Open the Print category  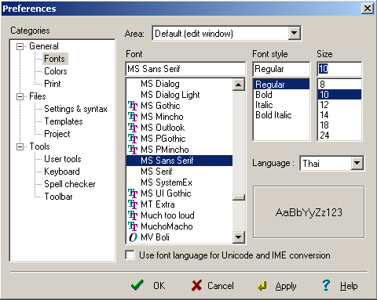(53, 84)
